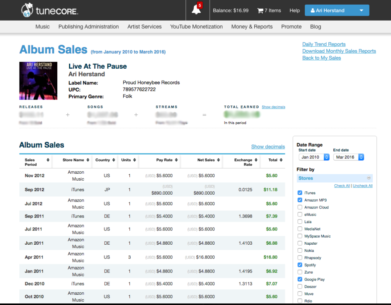Show decimals for Total Earned

[x=273, y=107]
